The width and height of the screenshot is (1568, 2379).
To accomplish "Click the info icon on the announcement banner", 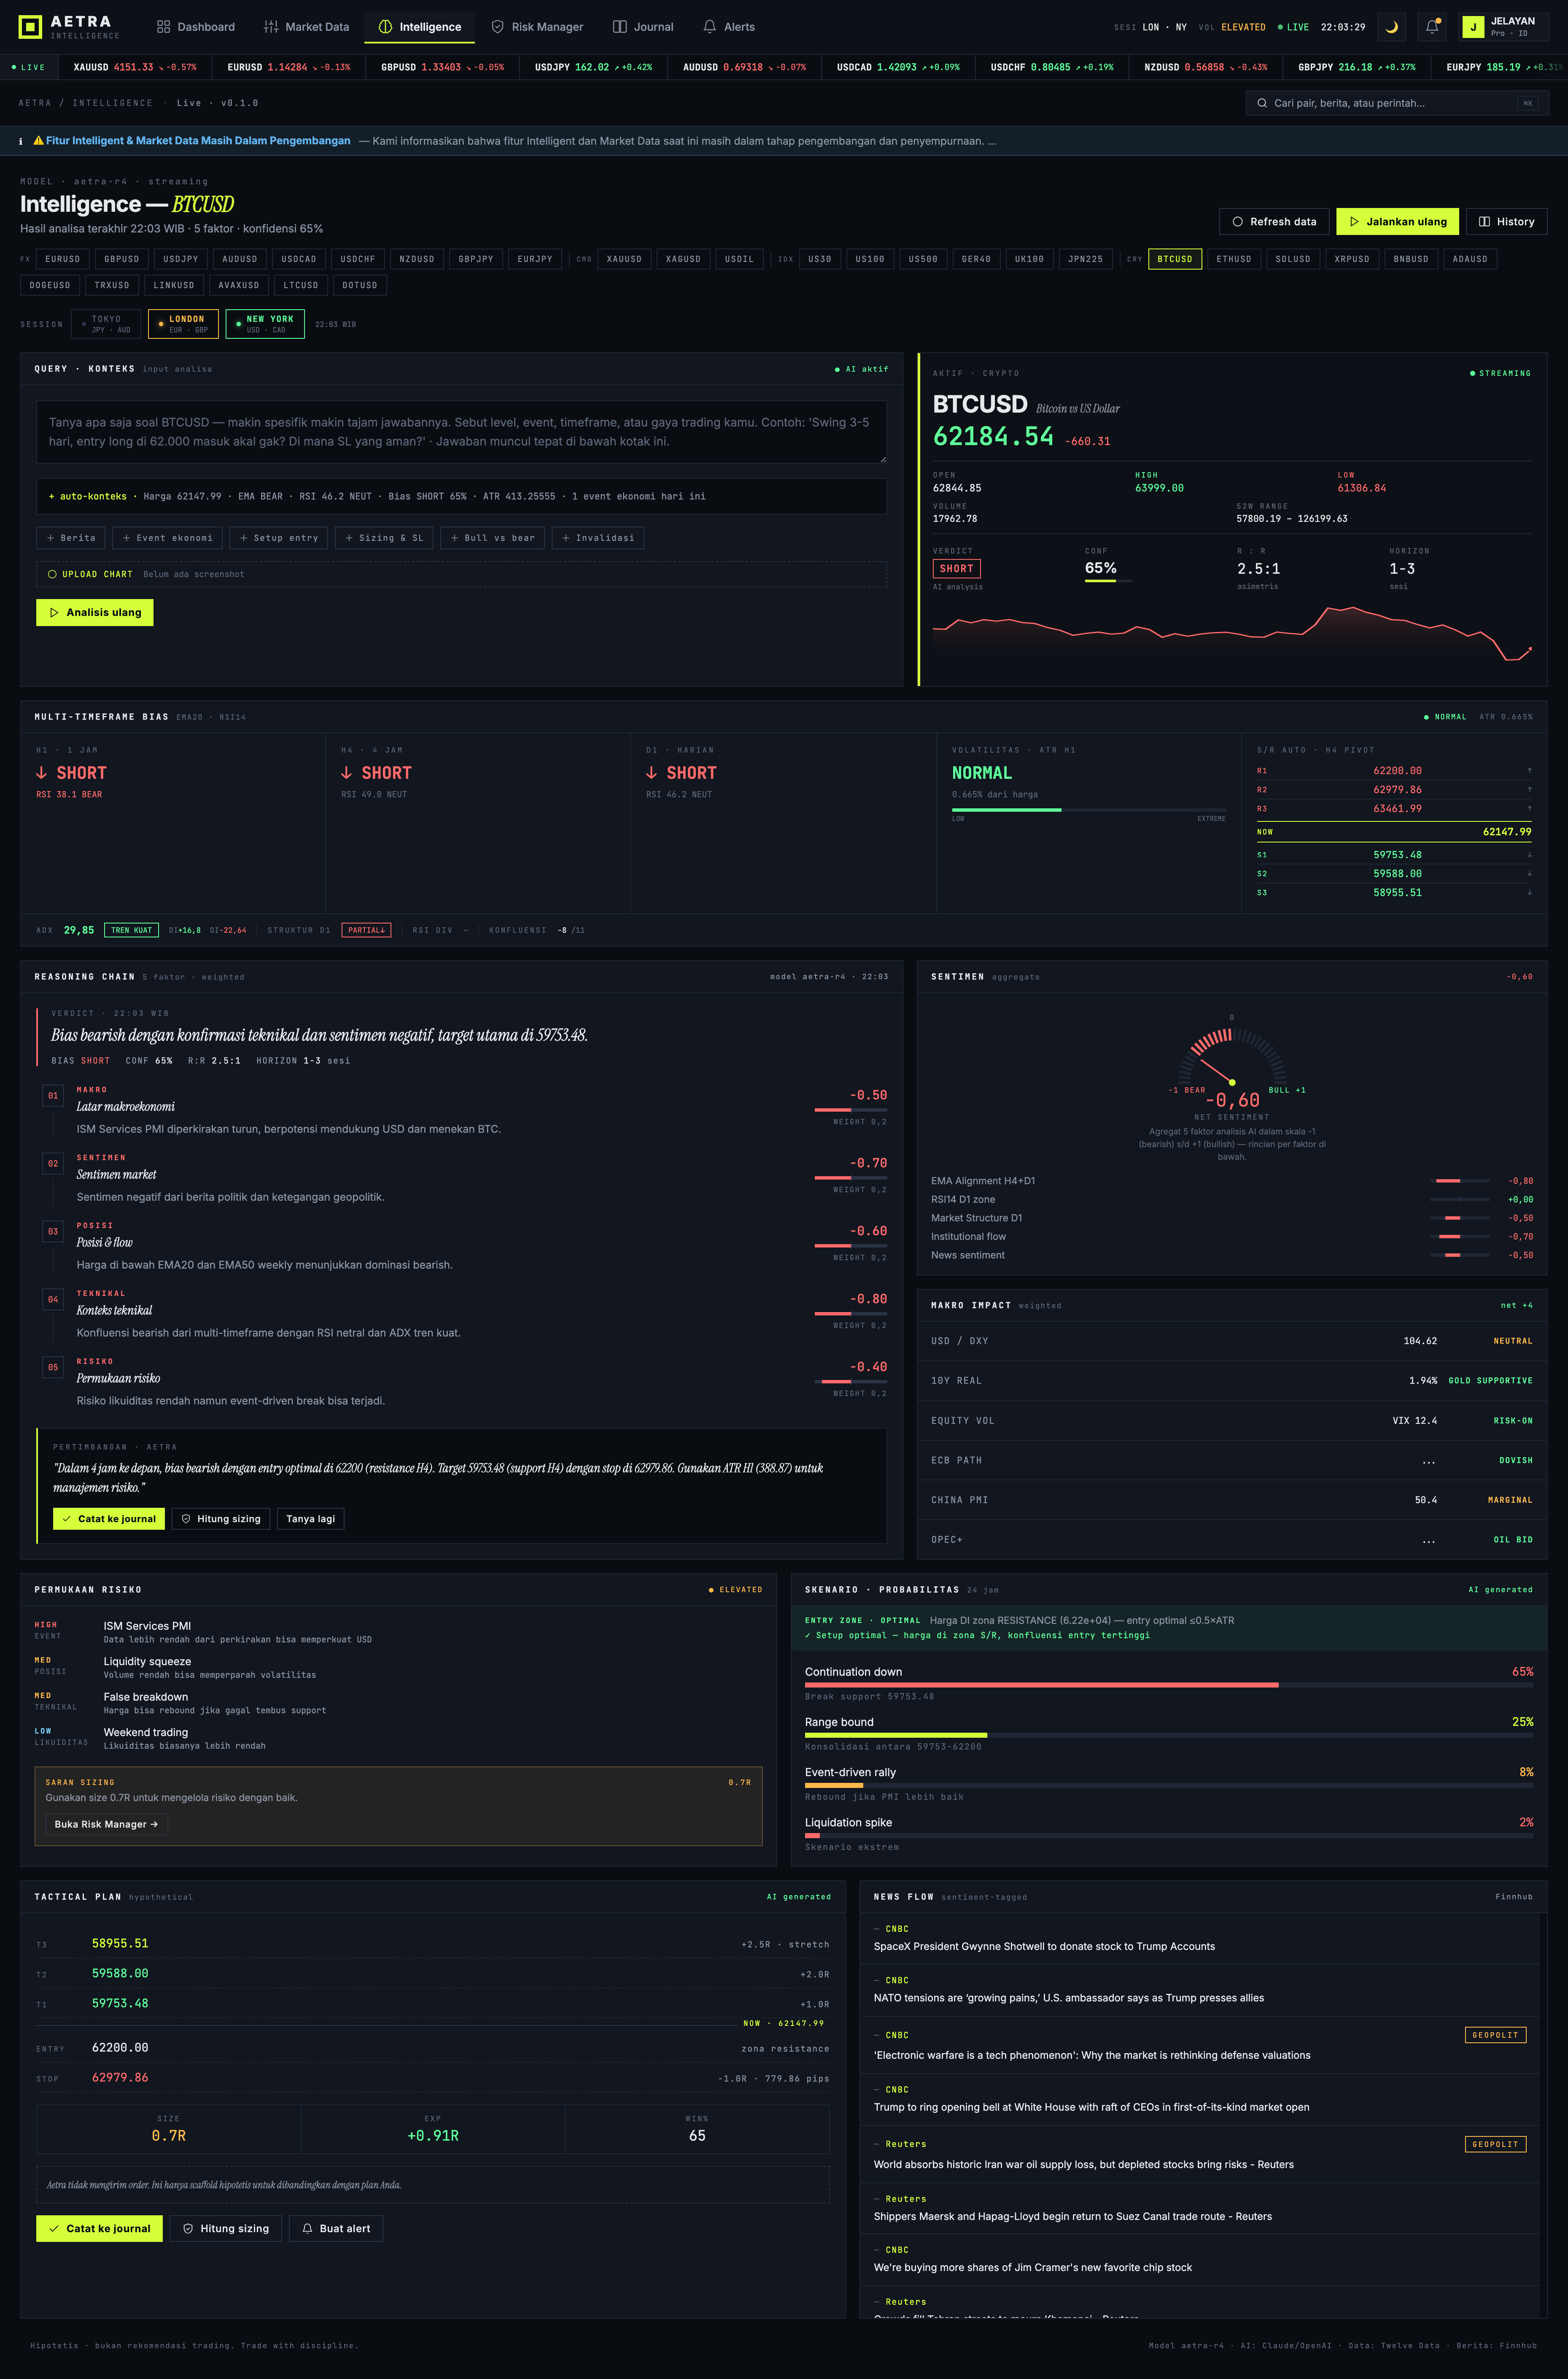I will 20,141.
